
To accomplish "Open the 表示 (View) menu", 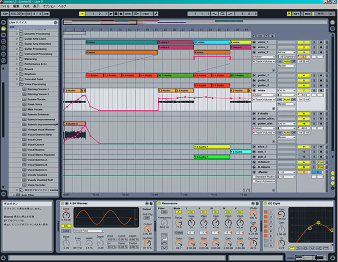I will 36,6.
